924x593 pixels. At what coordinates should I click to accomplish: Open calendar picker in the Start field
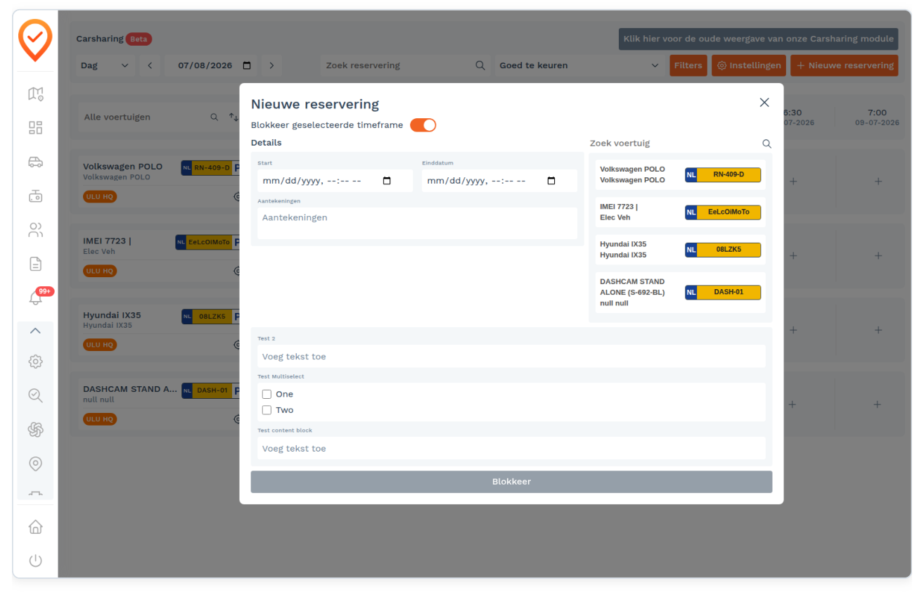pyautogui.click(x=387, y=181)
